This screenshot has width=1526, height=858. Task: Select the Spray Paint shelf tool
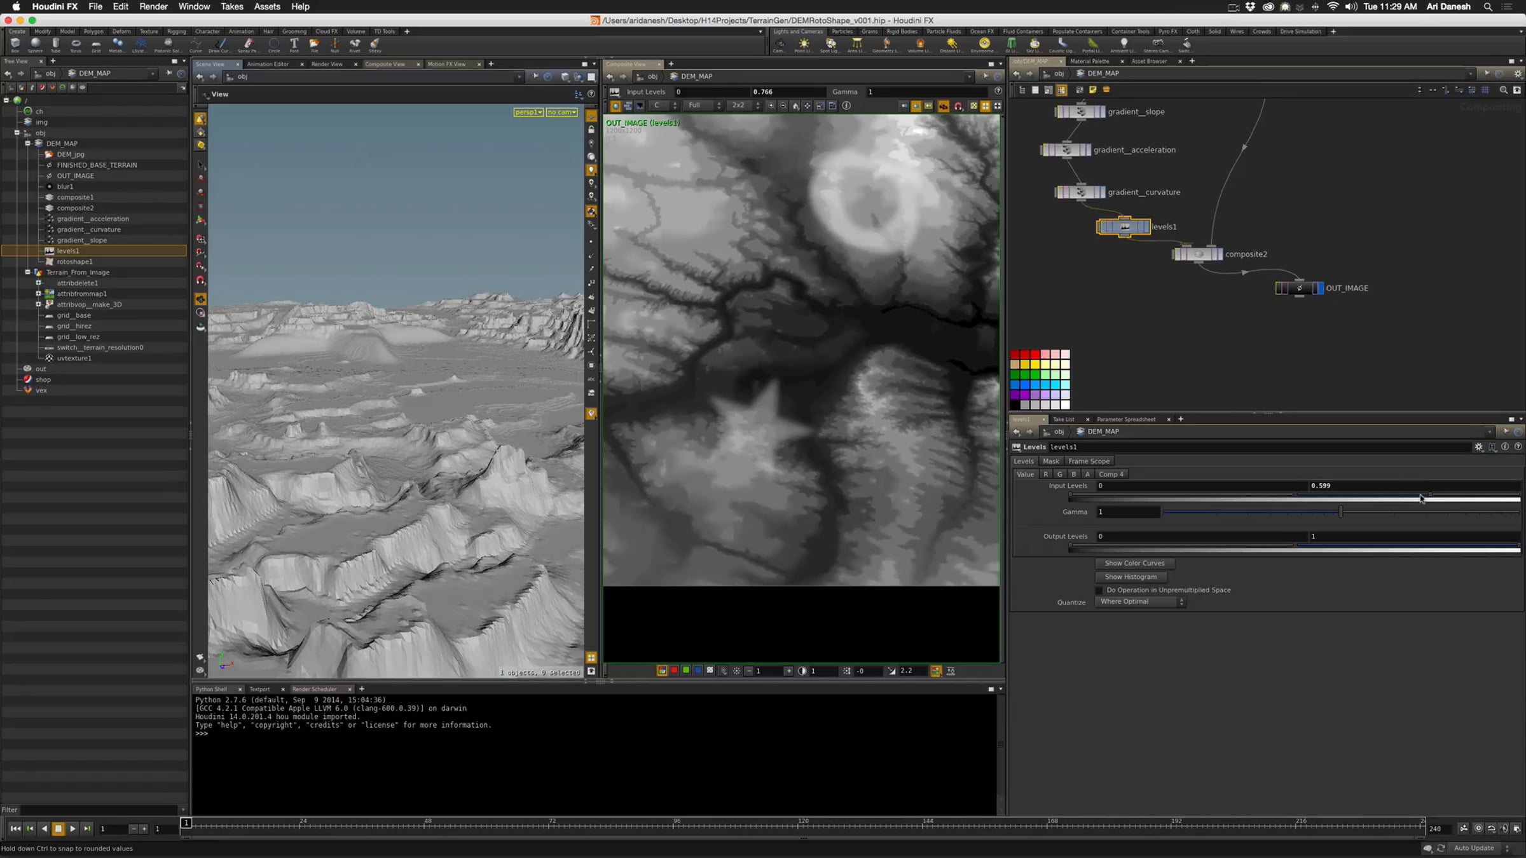[x=248, y=44]
